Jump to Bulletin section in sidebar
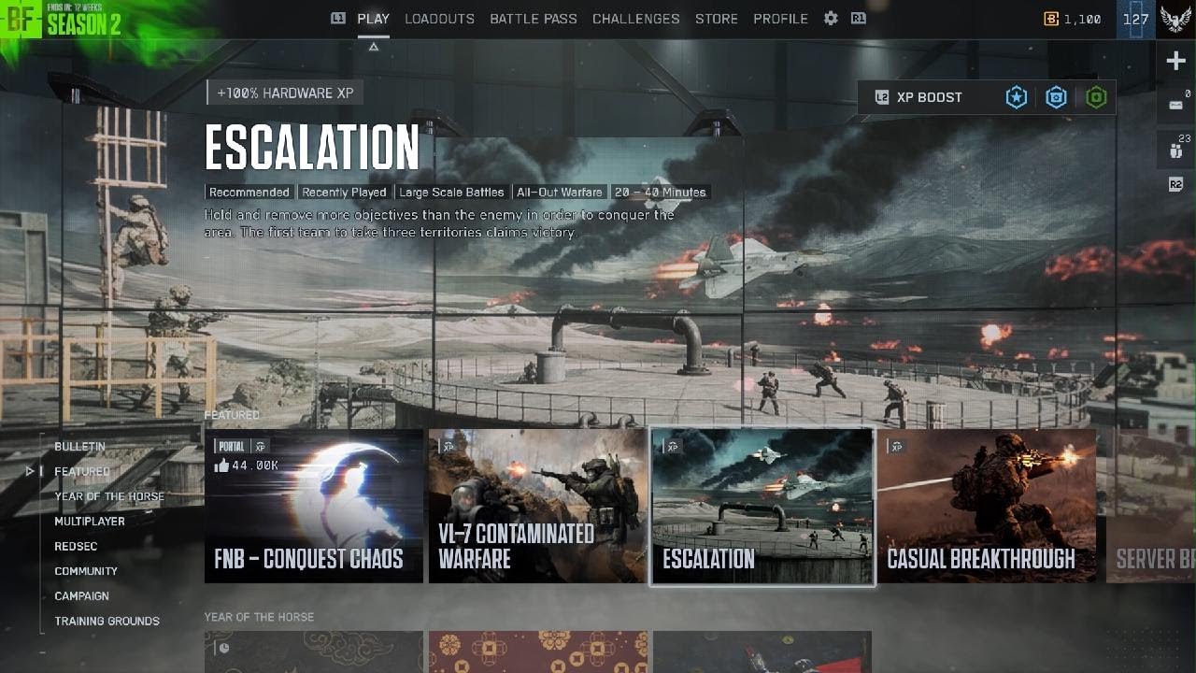This screenshot has height=673, width=1196. [79, 446]
